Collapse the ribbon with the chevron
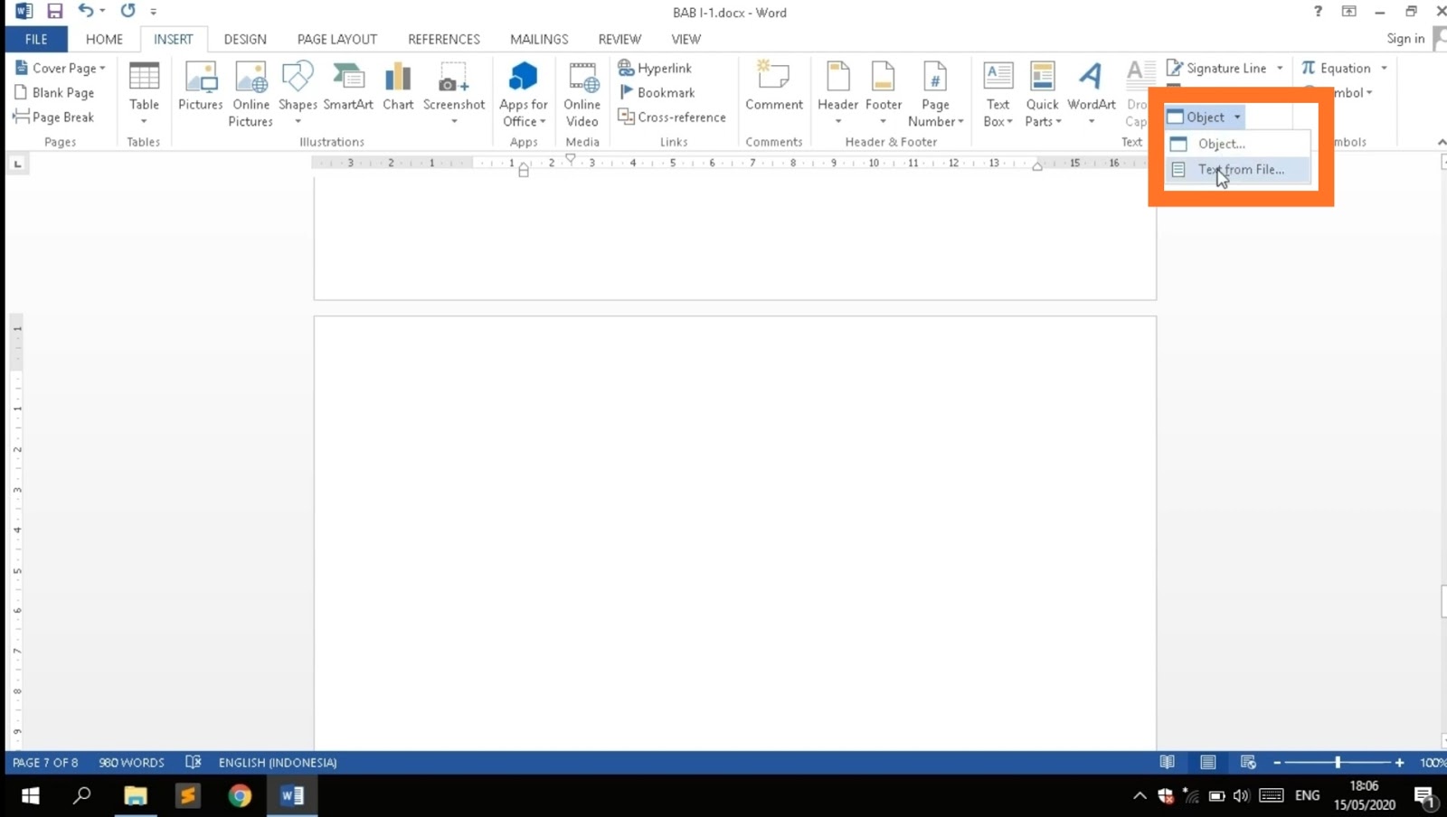The image size is (1447, 817). (1441, 142)
